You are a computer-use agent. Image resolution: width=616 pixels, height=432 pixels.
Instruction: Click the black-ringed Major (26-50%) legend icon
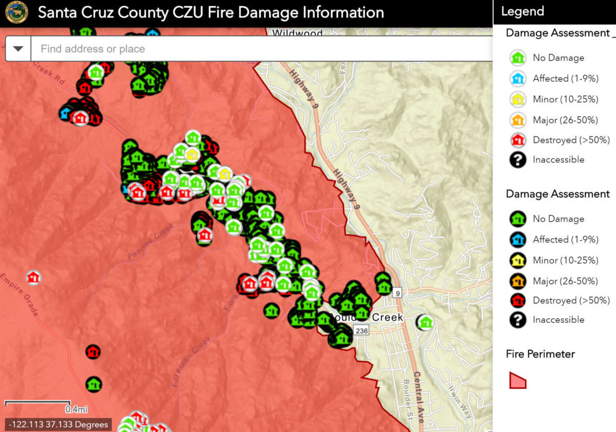pos(518,281)
